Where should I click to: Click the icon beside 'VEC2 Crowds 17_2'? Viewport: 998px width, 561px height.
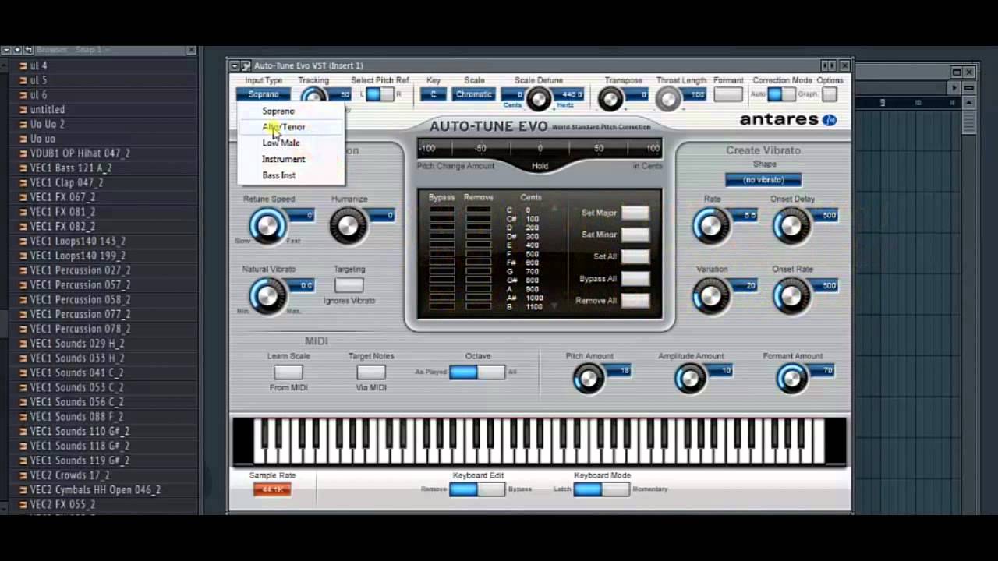click(x=23, y=475)
